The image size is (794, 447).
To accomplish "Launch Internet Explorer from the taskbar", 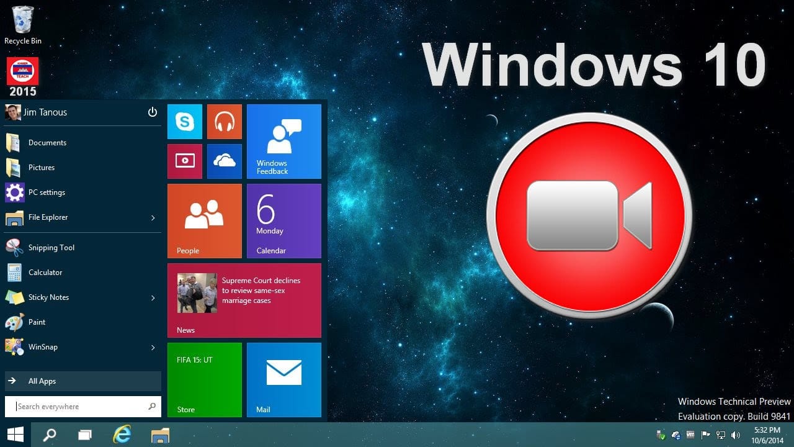I will coord(122,435).
